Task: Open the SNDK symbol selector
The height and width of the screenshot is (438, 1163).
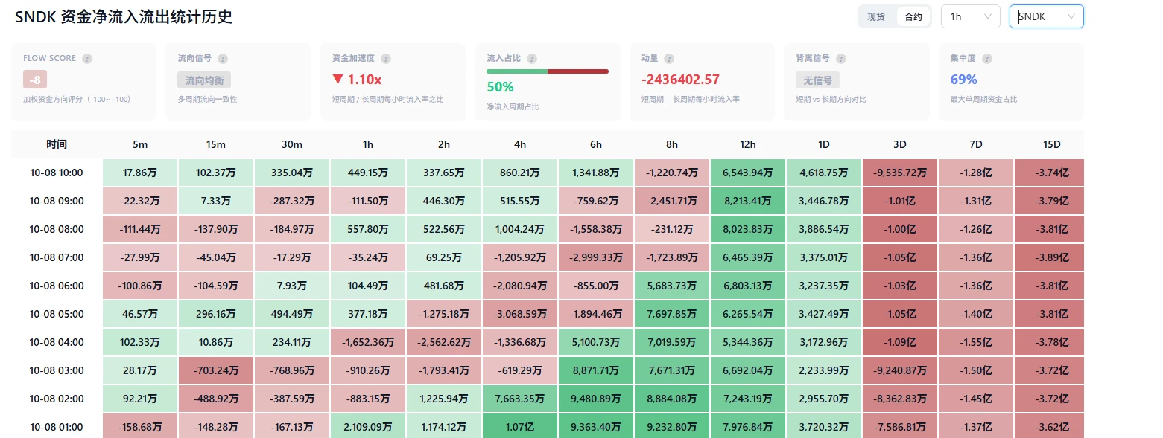Action: (x=1046, y=16)
